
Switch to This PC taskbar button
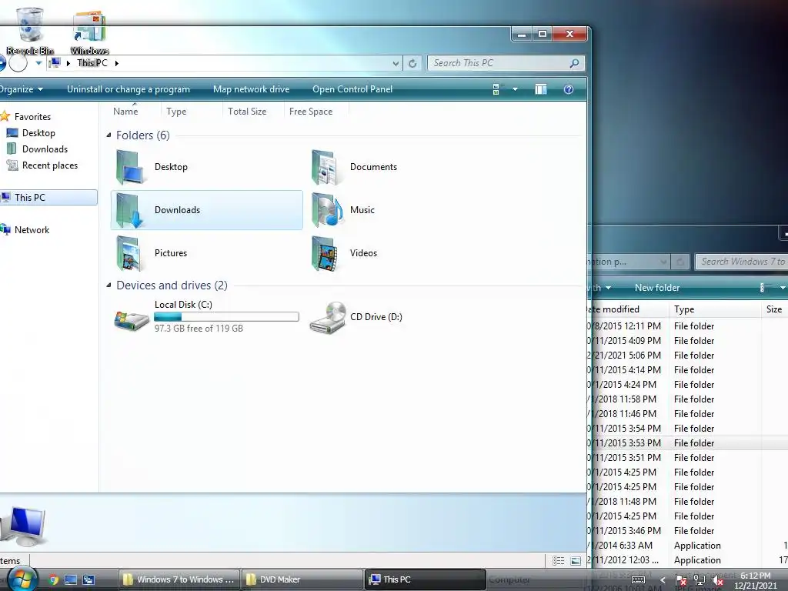(425, 579)
